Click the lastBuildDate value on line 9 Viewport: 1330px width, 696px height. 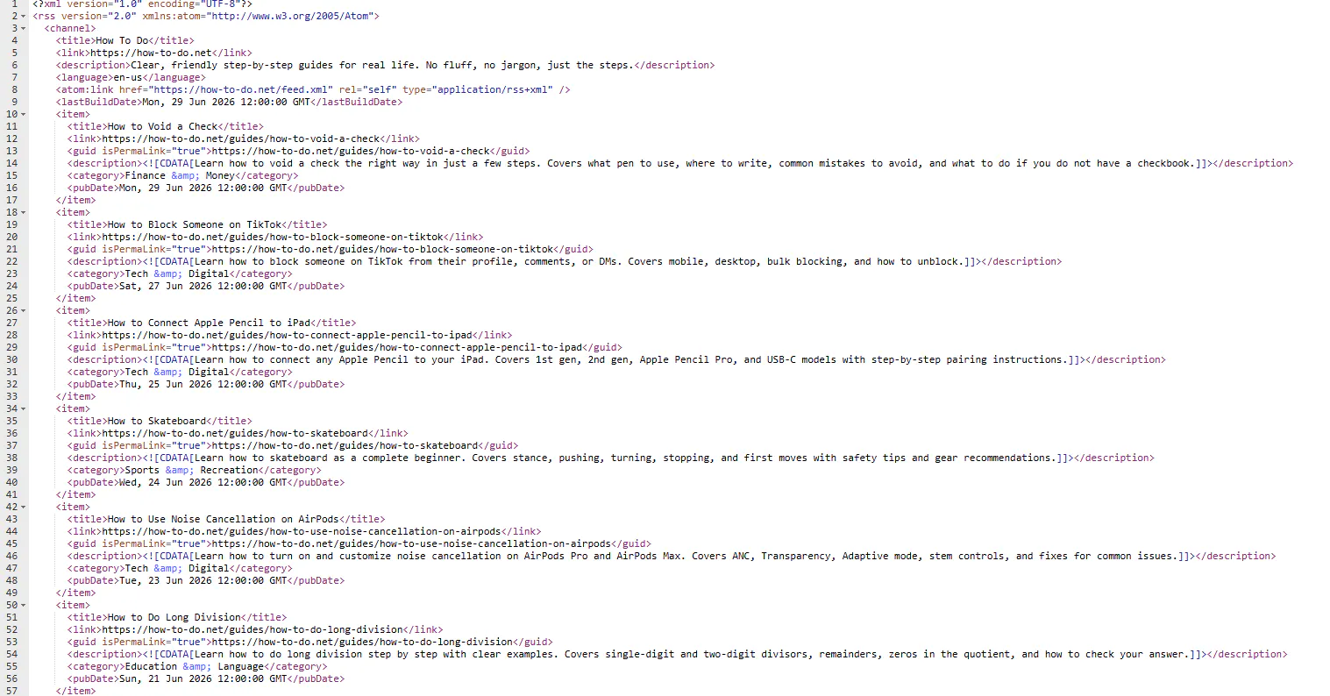[x=226, y=102]
